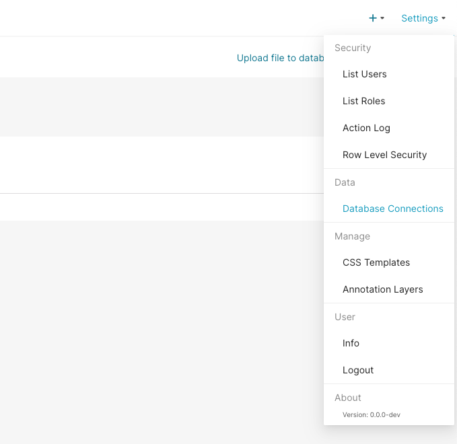Select Database Connections menu item
The height and width of the screenshot is (444, 457).
[393, 209]
